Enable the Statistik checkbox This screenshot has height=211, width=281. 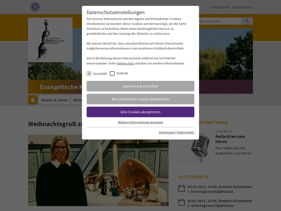(x=112, y=73)
